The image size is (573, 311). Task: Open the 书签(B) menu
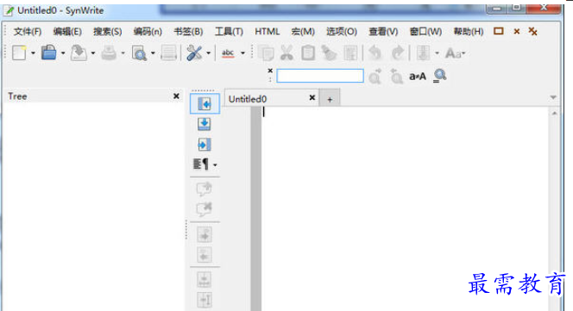point(188,32)
